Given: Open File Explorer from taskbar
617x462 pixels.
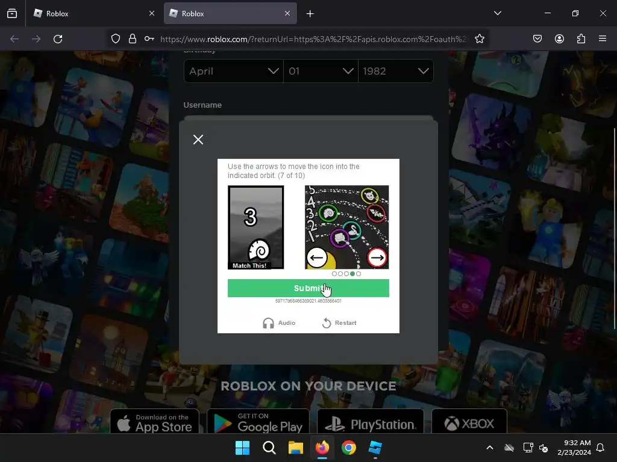Looking at the screenshot, I should pos(295,448).
